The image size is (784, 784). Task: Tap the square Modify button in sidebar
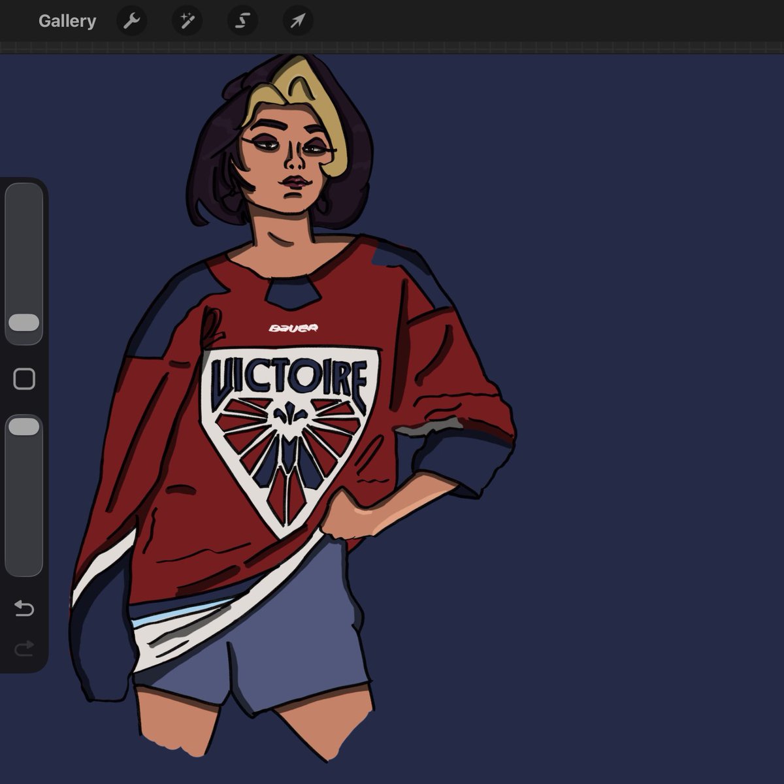coord(24,379)
